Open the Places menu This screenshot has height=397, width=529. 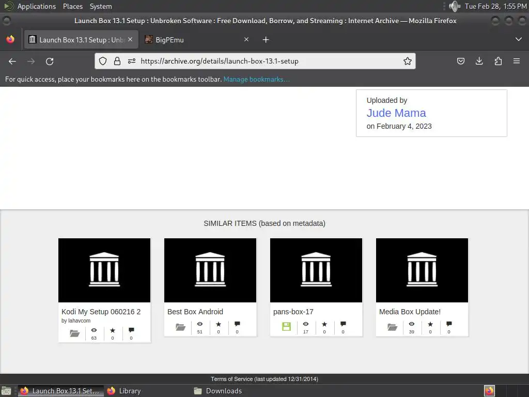click(73, 6)
